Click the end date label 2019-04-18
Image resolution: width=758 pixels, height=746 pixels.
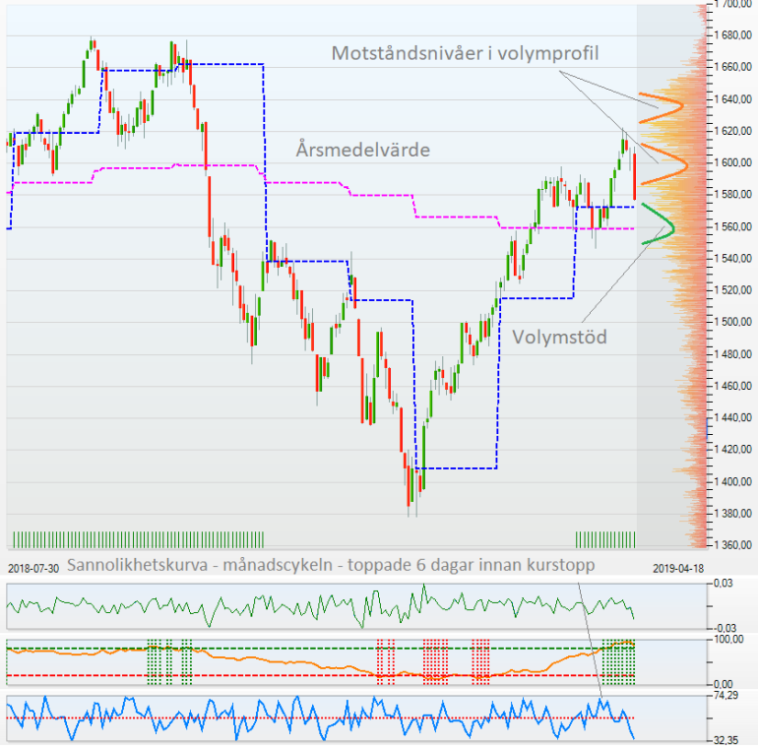coord(678,568)
